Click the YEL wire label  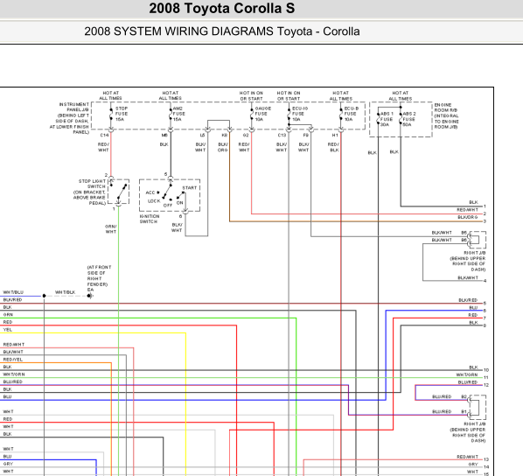[x=7, y=330]
